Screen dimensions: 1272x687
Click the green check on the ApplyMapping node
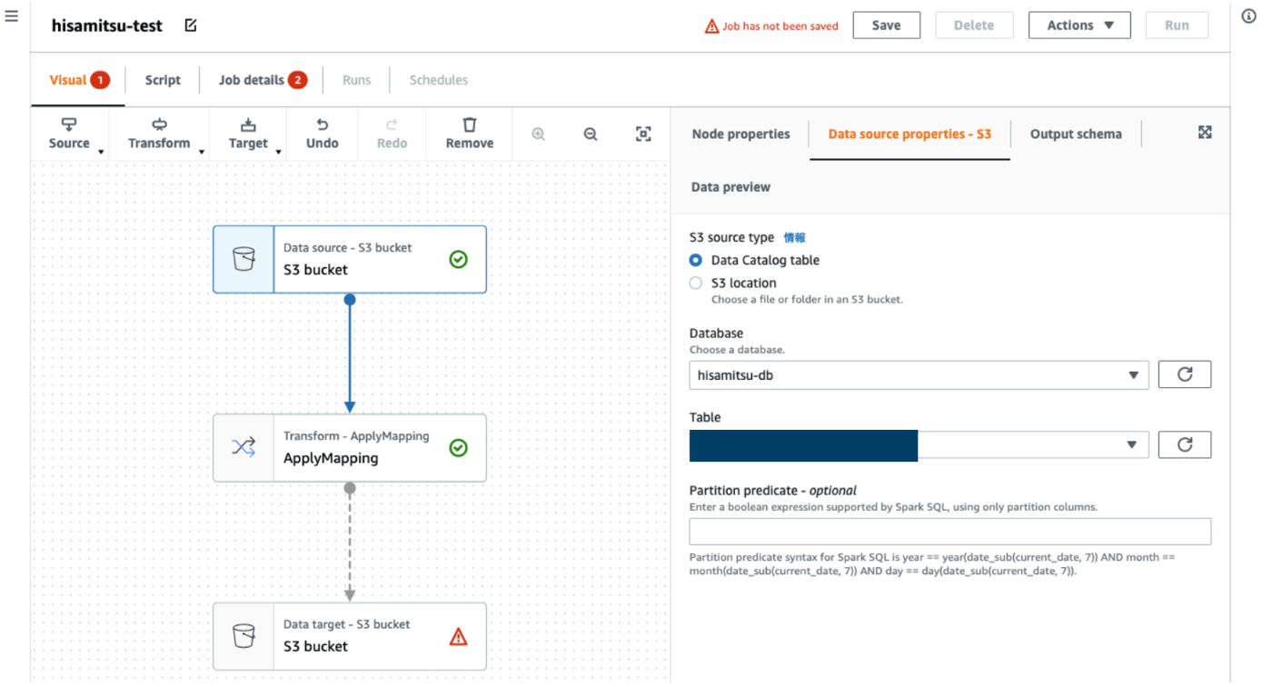tap(459, 448)
